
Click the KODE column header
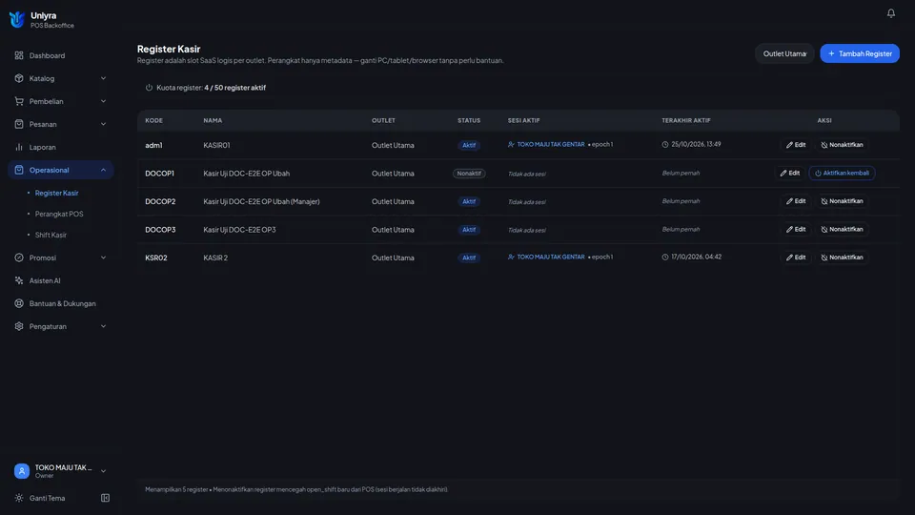[x=154, y=120]
